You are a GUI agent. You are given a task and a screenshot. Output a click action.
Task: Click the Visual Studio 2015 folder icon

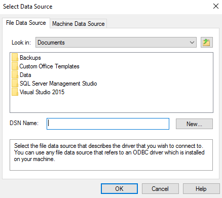[x=15, y=92]
